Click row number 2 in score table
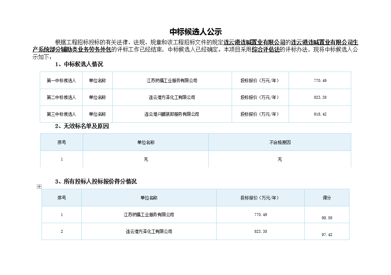The image size is (391, 275). 62,231
